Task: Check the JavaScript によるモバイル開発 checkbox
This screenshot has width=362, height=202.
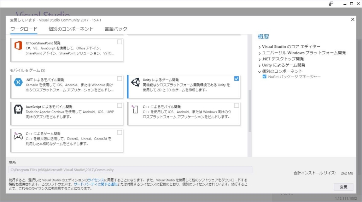Action: coord(119,106)
